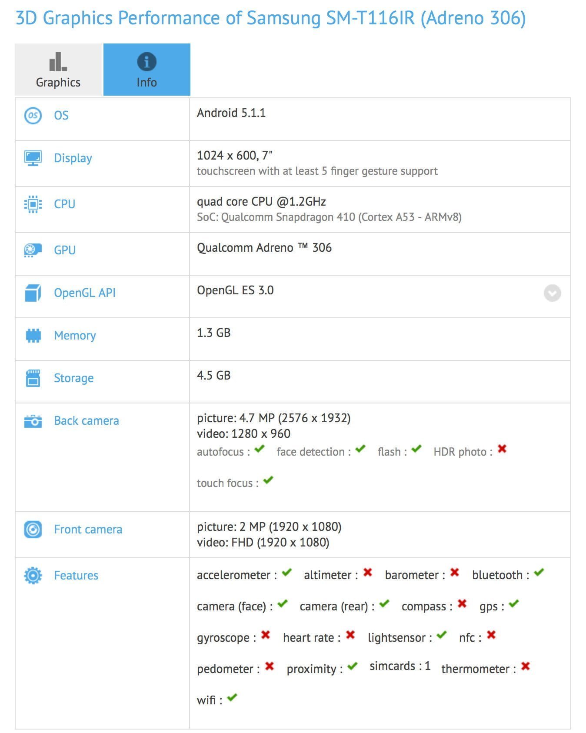This screenshot has height=733, width=586.
Task: Click the compass red cross
Action: tap(462, 603)
